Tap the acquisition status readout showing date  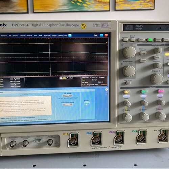tap(94, 81)
